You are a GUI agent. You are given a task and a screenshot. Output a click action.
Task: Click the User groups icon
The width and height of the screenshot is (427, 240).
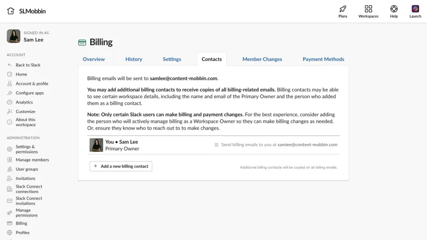coord(10,169)
